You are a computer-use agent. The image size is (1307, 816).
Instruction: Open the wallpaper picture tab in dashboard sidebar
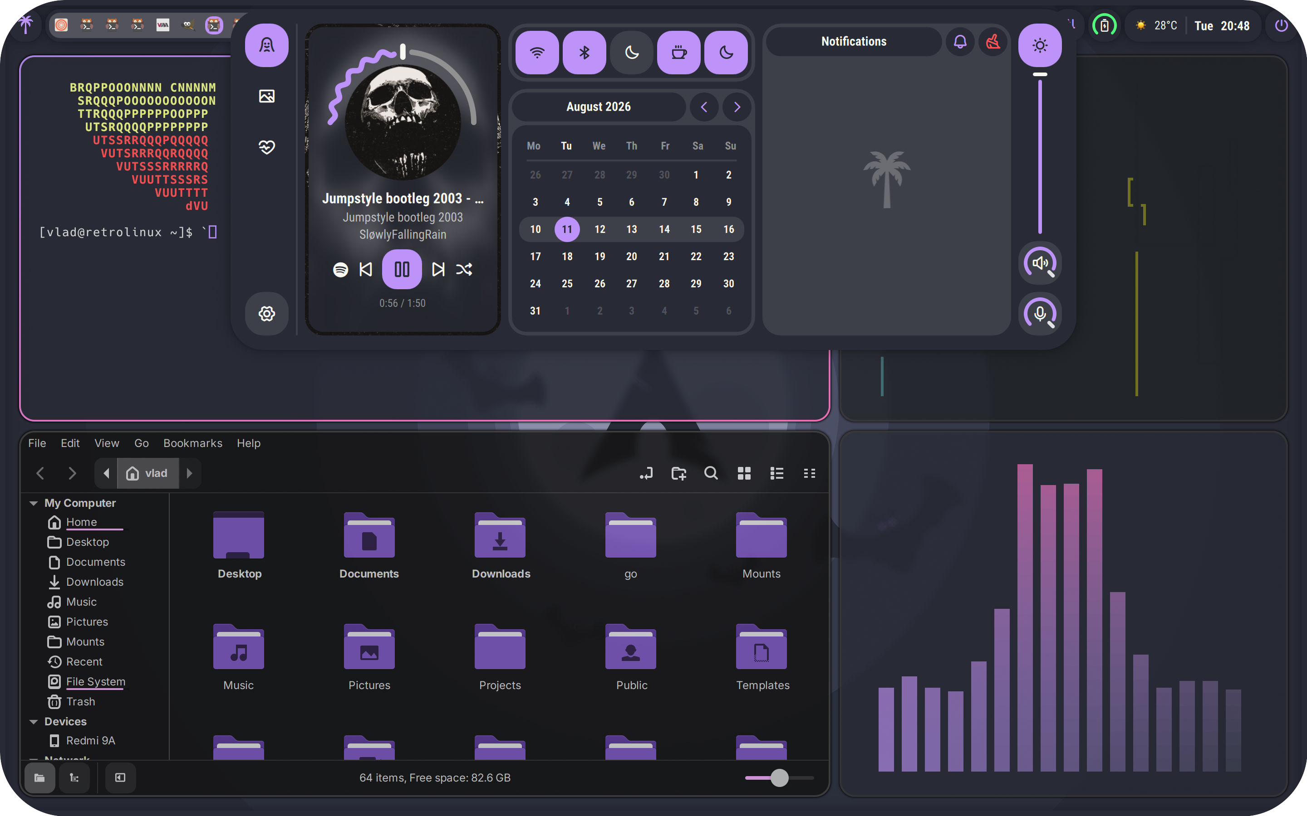(x=267, y=96)
